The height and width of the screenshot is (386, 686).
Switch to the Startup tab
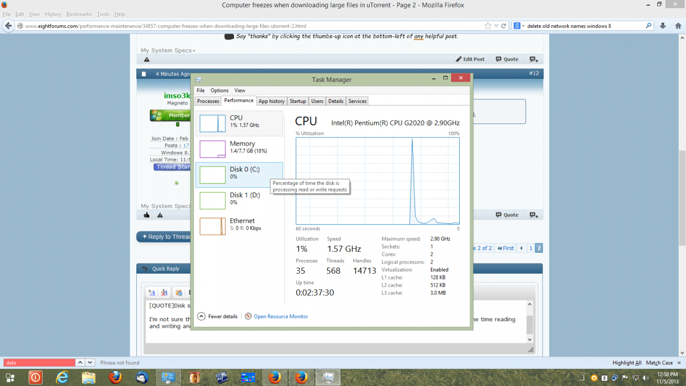click(x=298, y=101)
